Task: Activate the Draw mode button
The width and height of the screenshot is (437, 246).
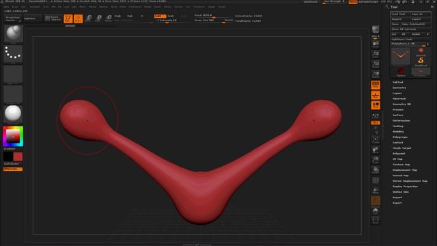Action: point(79,18)
